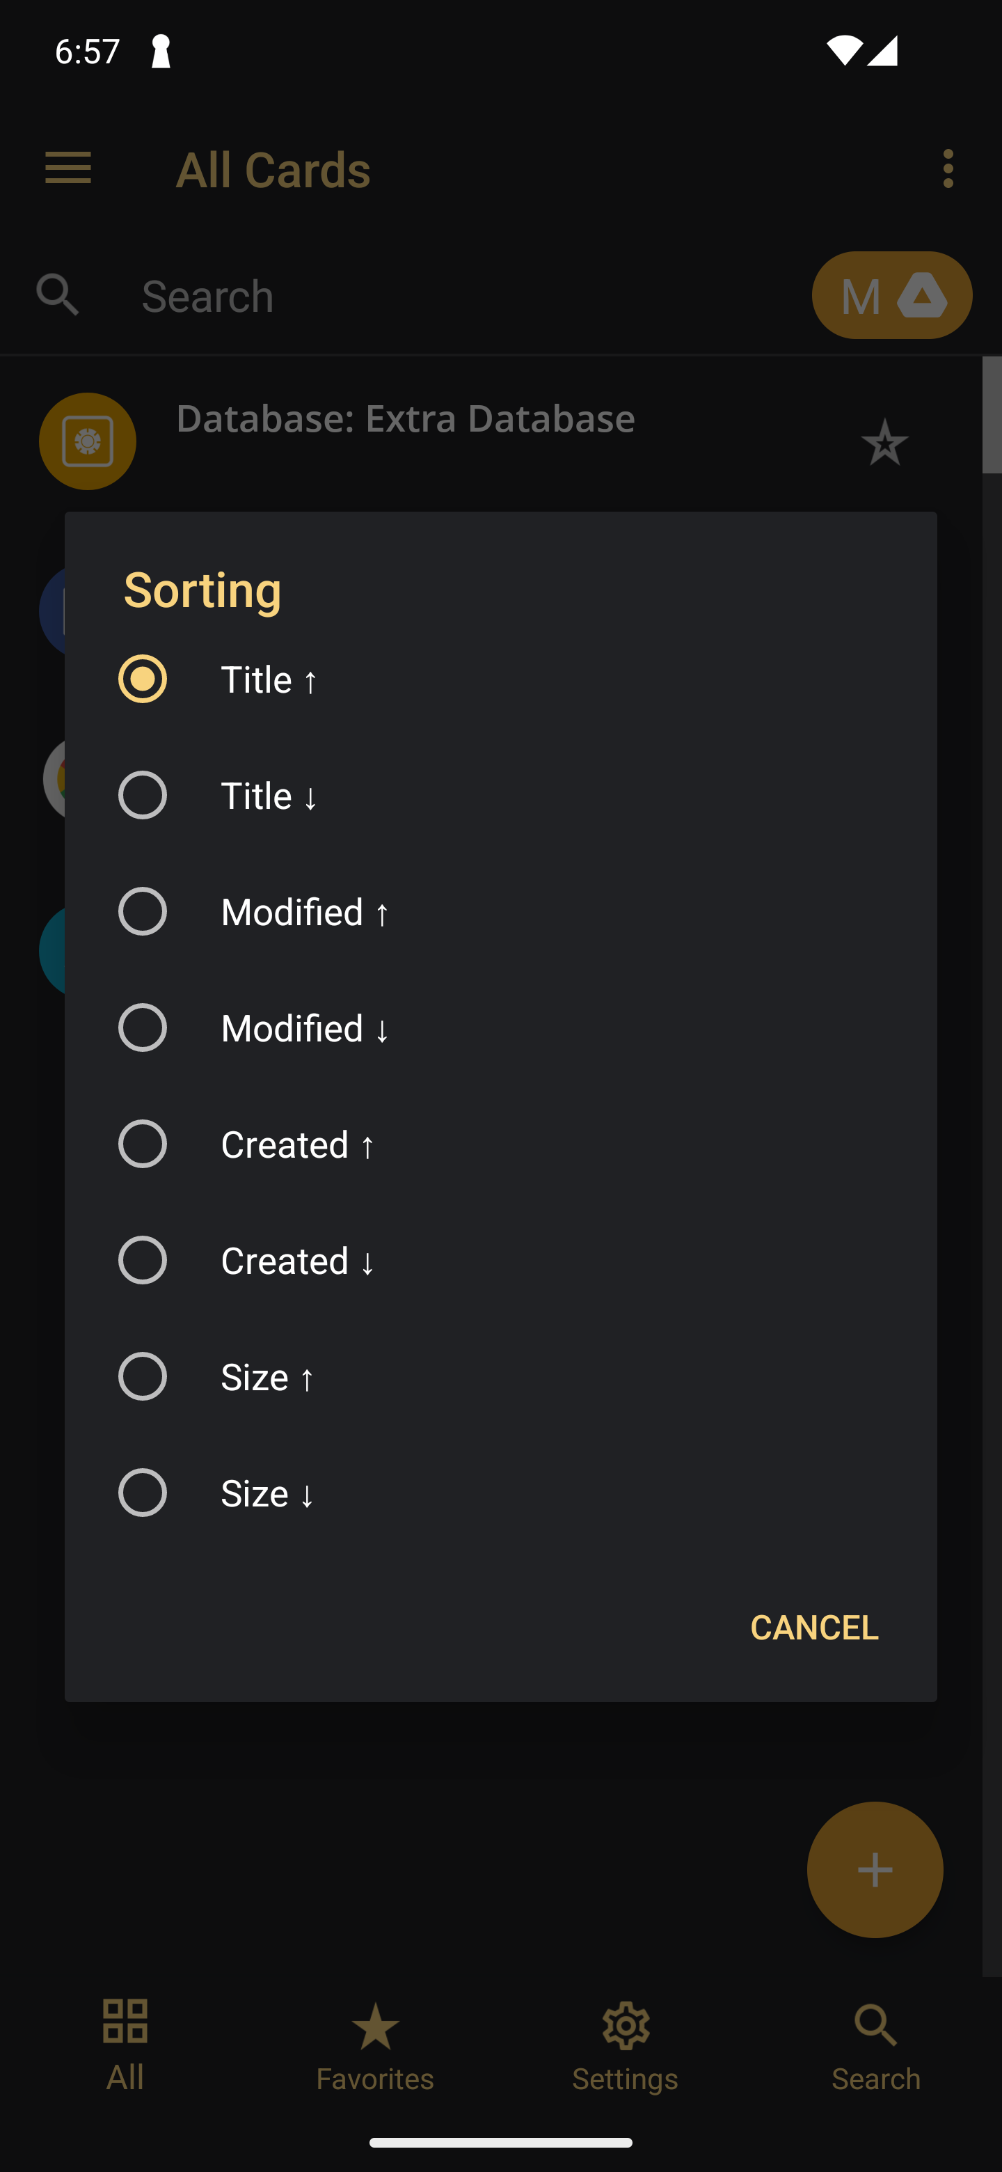
Task: Cancel the Sorting dialog
Action: click(x=814, y=1626)
